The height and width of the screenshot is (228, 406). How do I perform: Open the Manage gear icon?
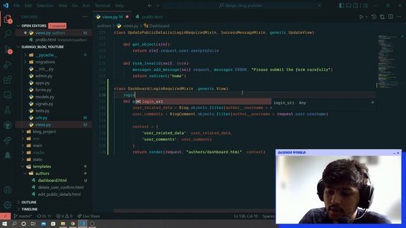click(x=8, y=205)
